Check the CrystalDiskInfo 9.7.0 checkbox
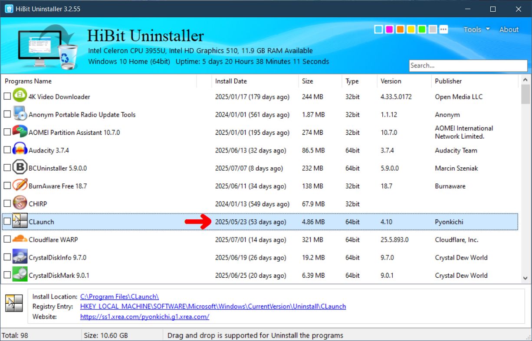 point(7,257)
